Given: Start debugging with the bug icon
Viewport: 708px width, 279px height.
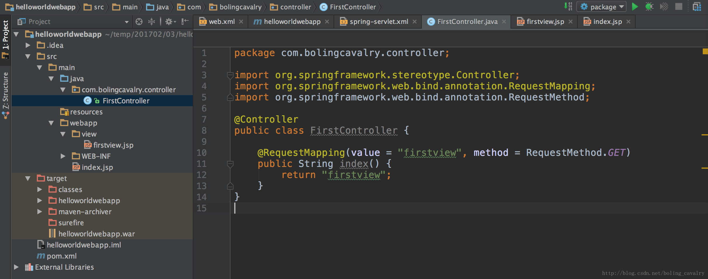Looking at the screenshot, I should [x=649, y=6].
